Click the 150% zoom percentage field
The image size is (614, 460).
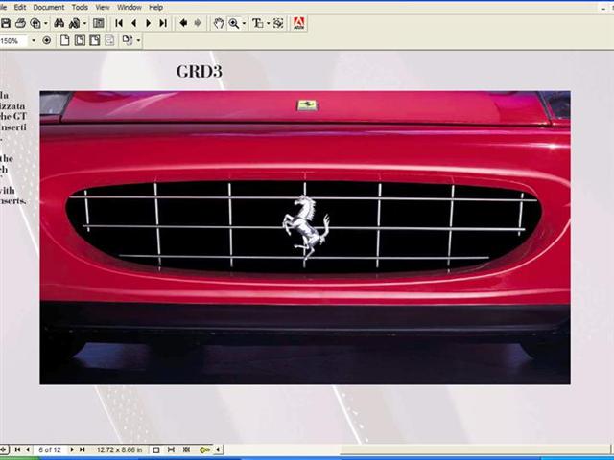(13, 40)
